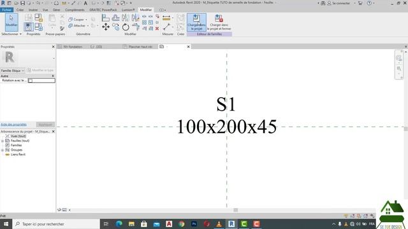
Task: Open the Fichier menu tab
Action: [7, 10]
